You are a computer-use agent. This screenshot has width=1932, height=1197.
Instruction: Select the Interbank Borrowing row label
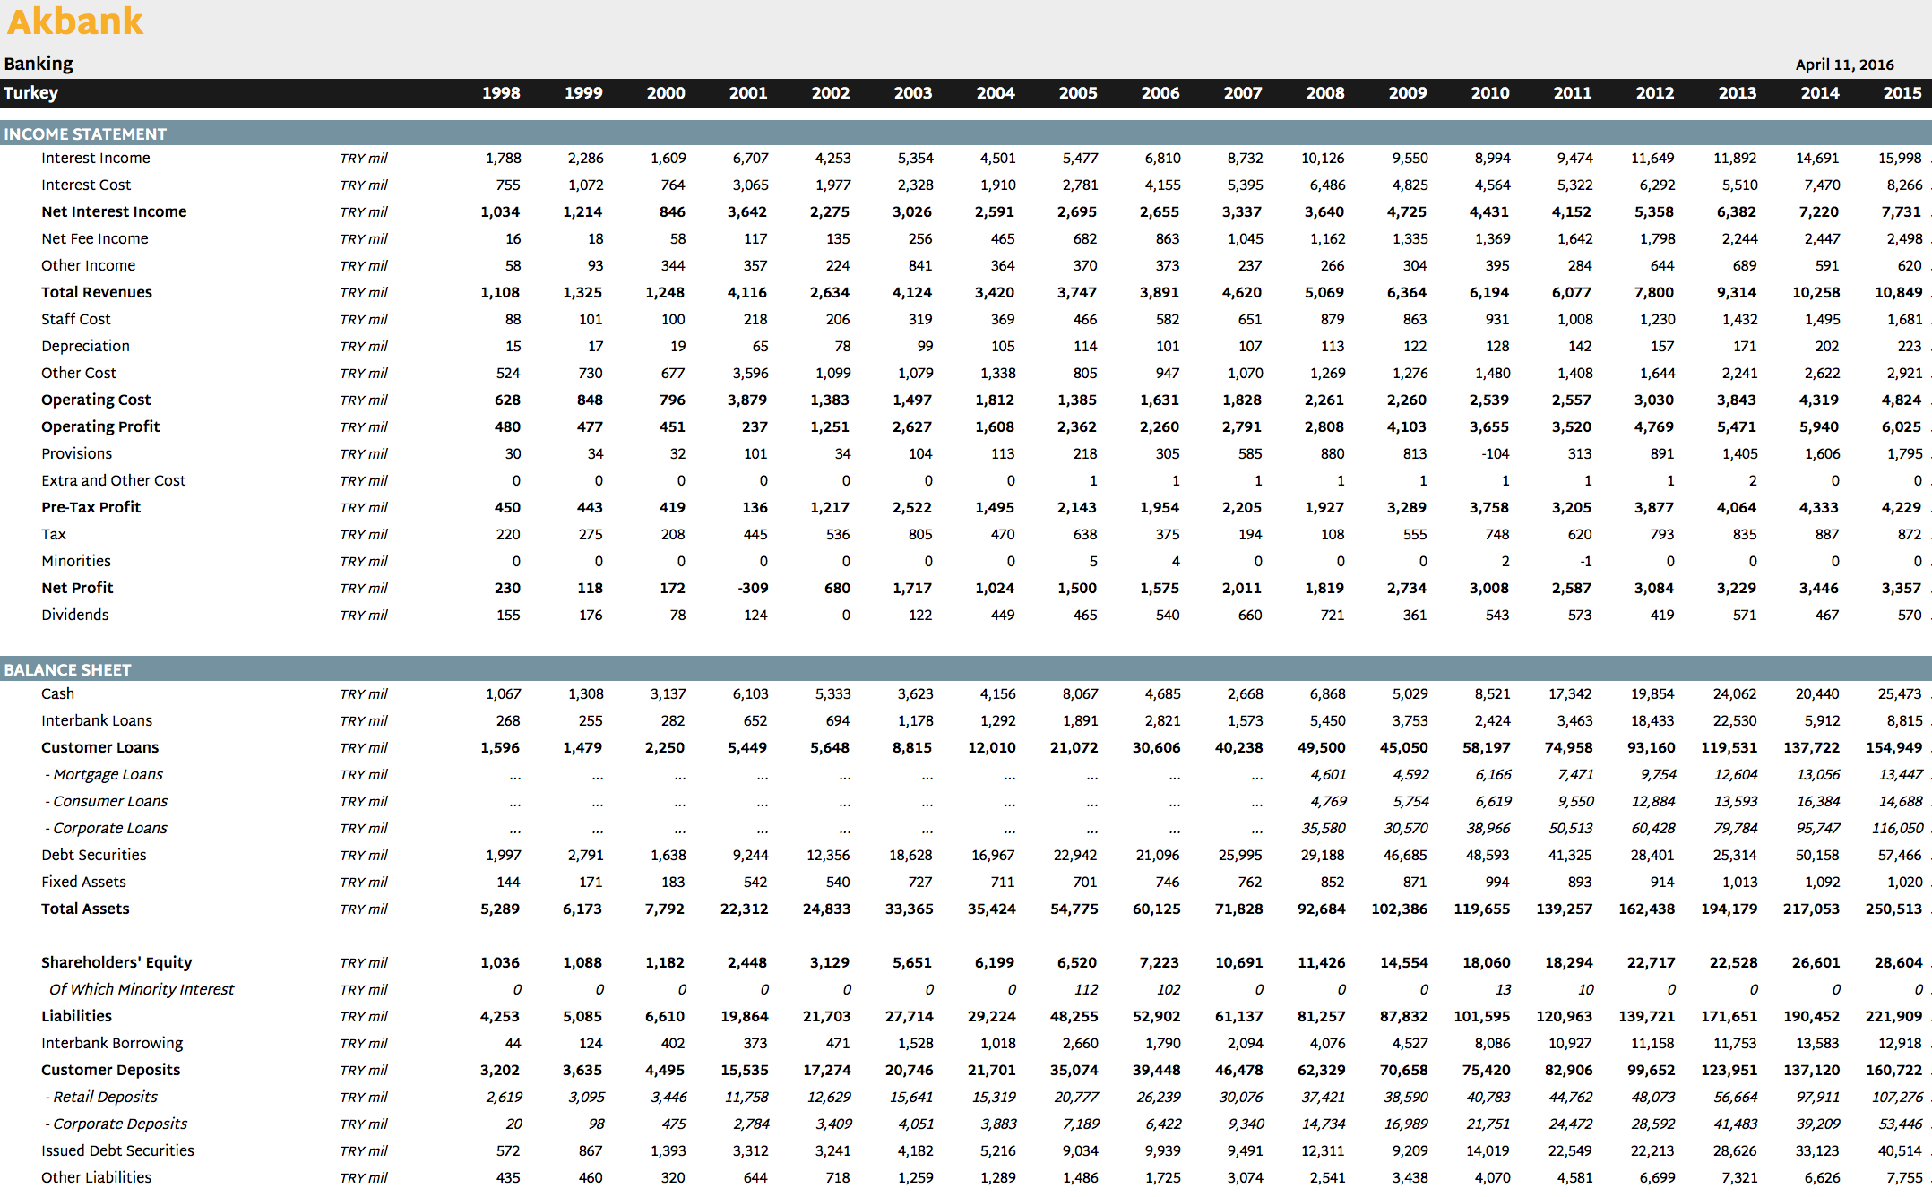click(x=112, y=1043)
